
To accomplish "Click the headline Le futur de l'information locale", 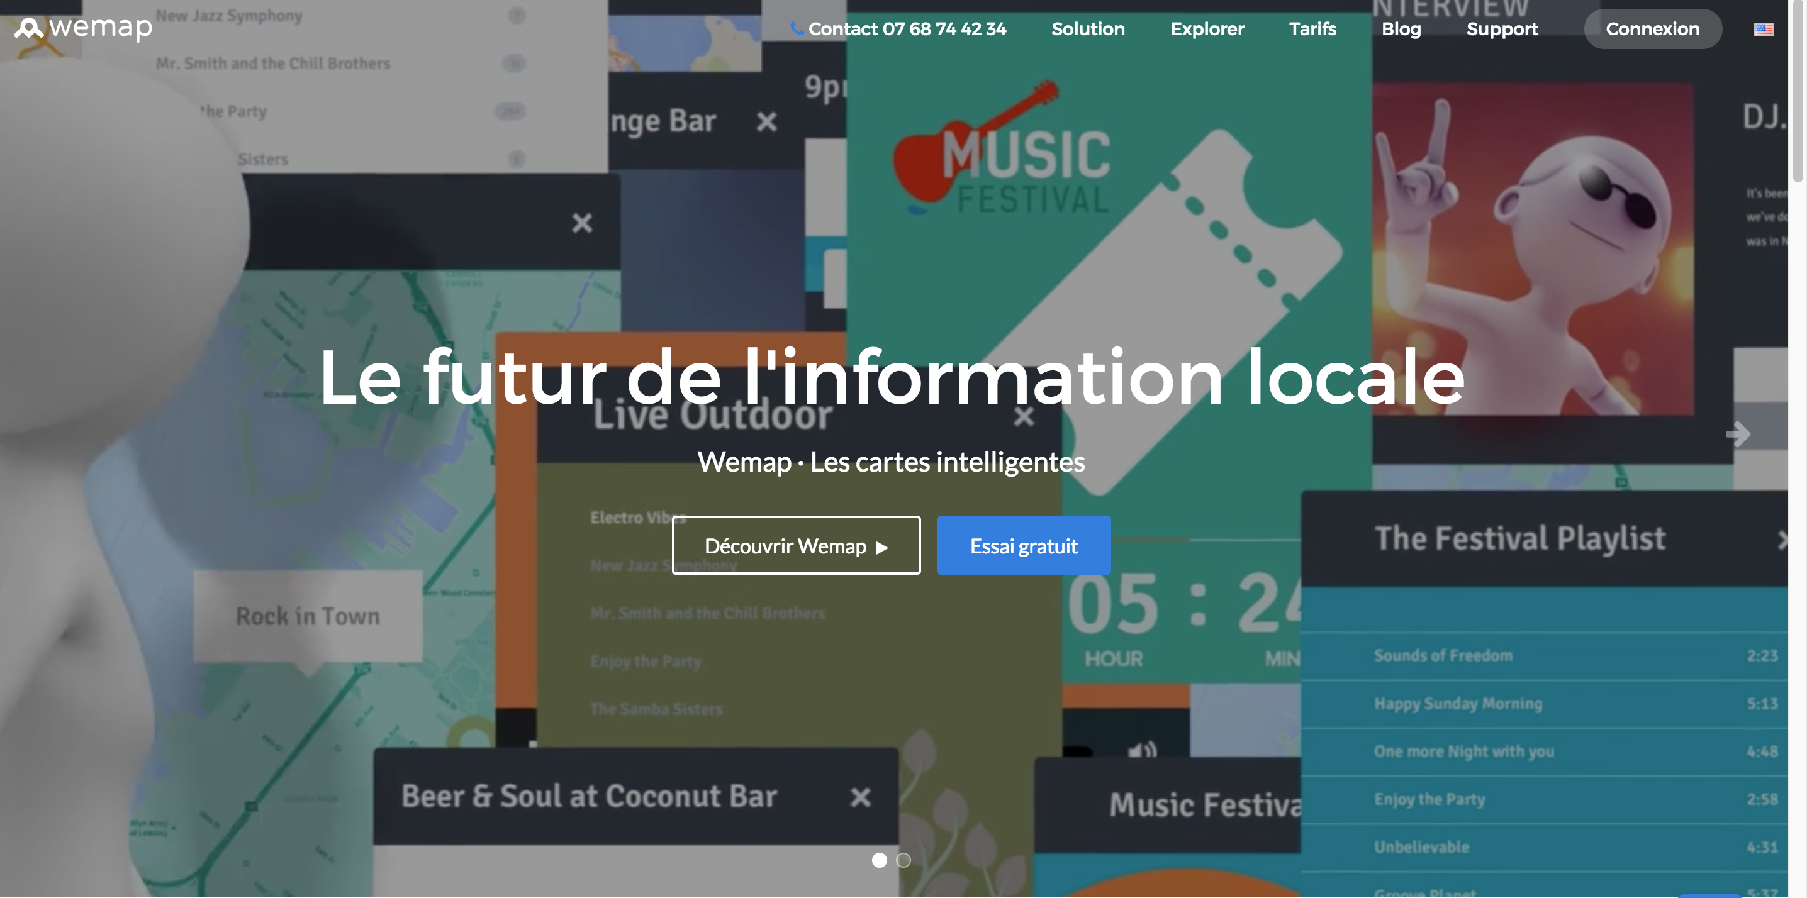I will [892, 377].
